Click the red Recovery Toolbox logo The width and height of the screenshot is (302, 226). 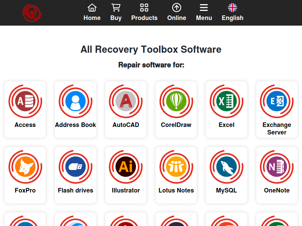click(32, 13)
